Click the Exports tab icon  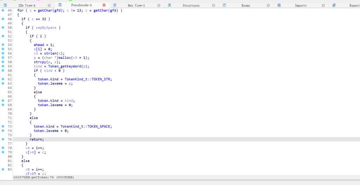click(x=334, y=5)
